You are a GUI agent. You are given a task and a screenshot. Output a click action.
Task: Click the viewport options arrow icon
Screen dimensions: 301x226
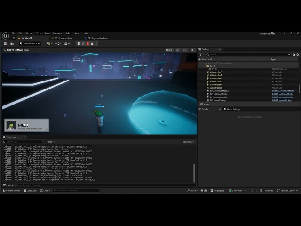click(x=5, y=50)
